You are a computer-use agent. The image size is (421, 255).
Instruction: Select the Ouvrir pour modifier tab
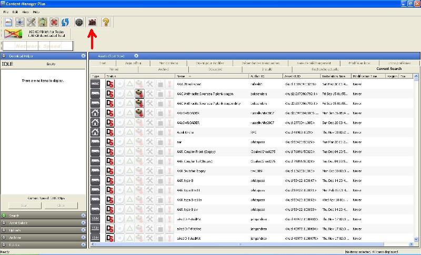tap(209, 63)
